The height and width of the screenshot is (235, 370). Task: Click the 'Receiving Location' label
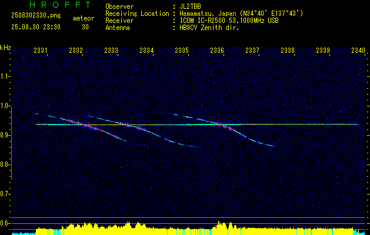137,14
